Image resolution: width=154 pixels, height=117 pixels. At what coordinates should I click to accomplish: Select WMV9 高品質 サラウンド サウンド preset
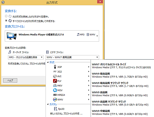[x=120, y=103]
